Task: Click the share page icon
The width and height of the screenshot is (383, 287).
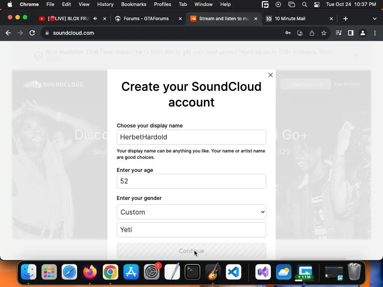Action: tap(312, 33)
